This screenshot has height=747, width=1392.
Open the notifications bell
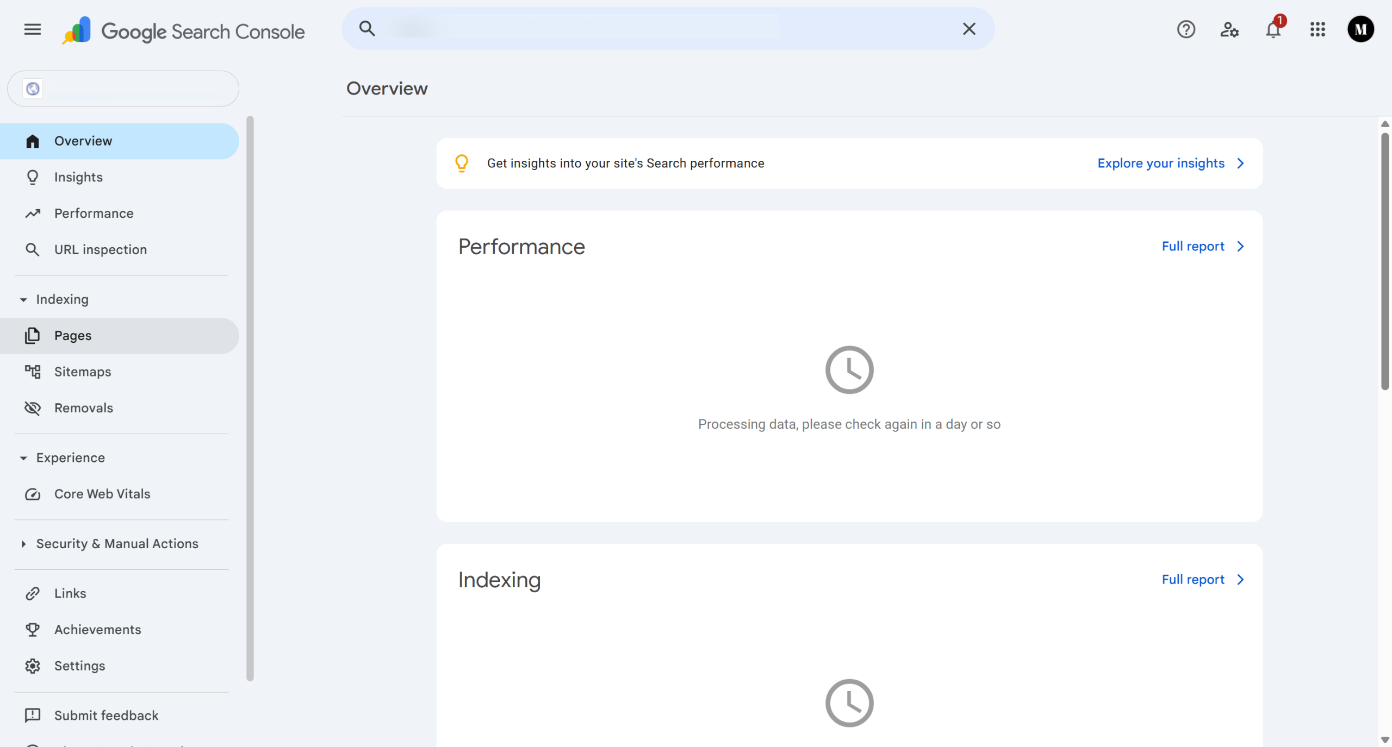1273,29
